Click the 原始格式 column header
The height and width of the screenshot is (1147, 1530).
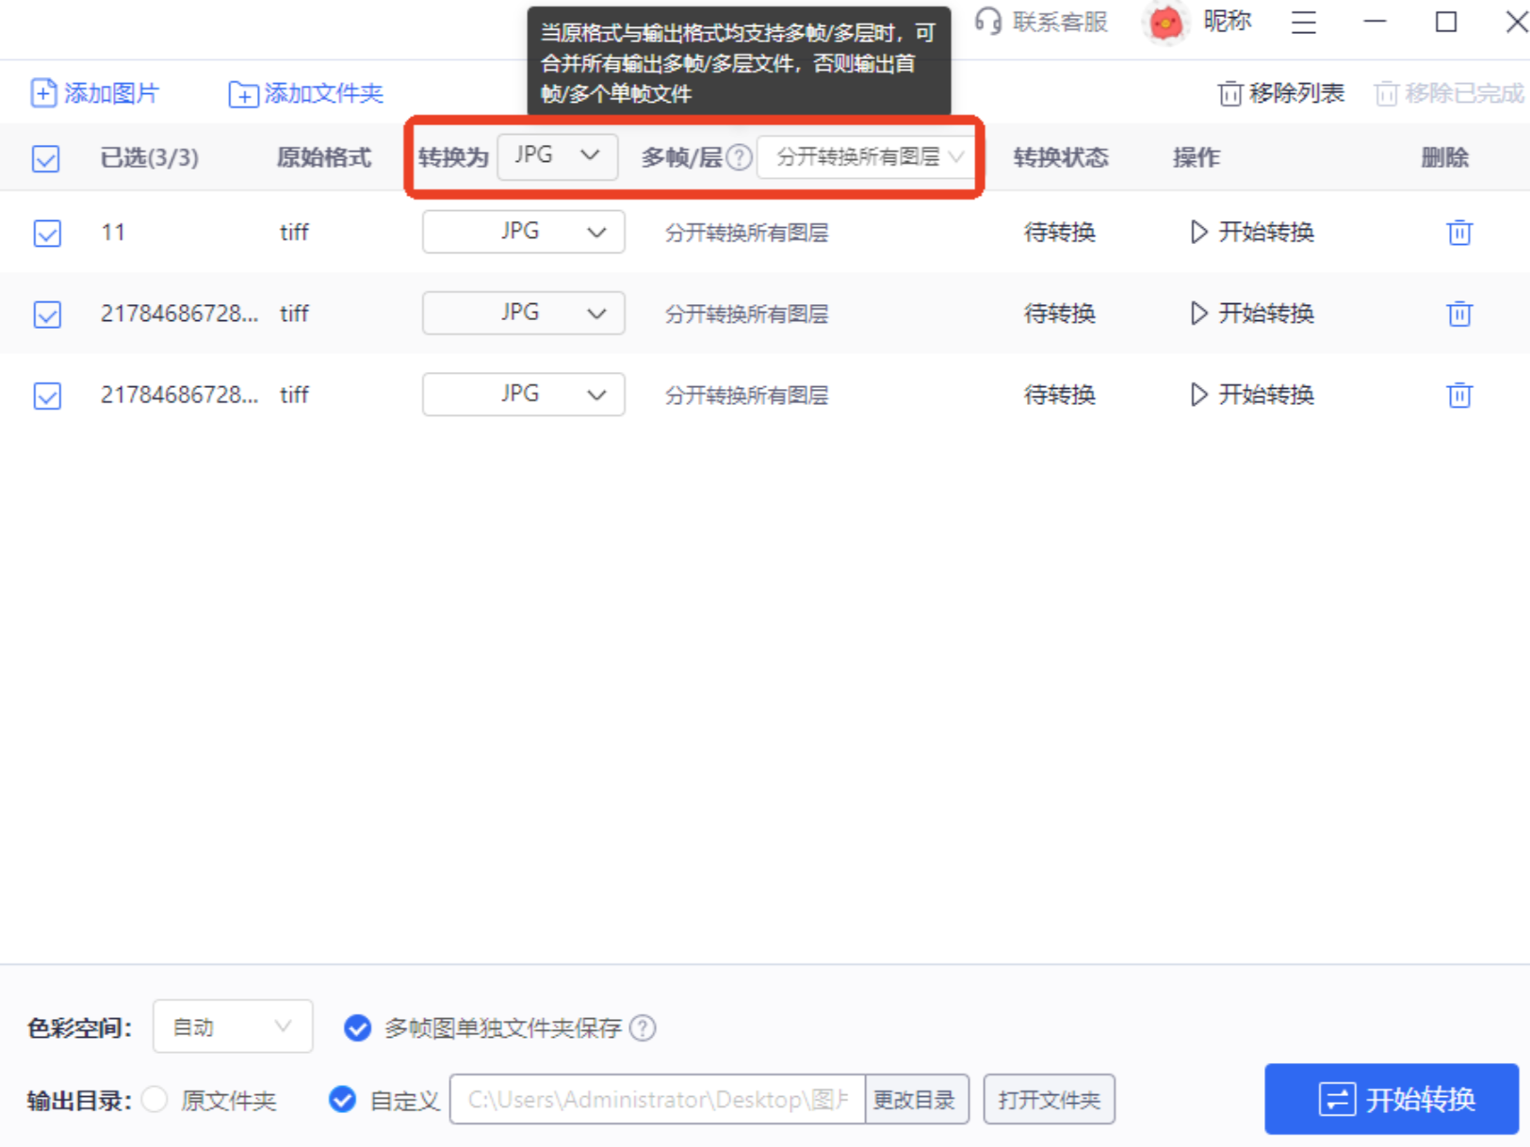click(324, 157)
